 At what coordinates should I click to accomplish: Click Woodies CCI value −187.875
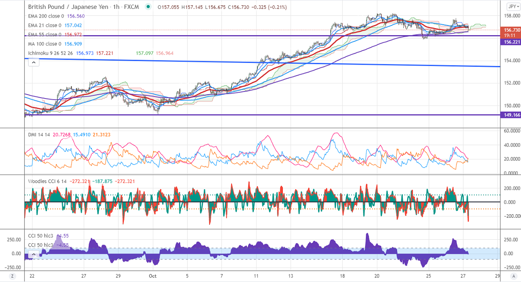pos(102,181)
